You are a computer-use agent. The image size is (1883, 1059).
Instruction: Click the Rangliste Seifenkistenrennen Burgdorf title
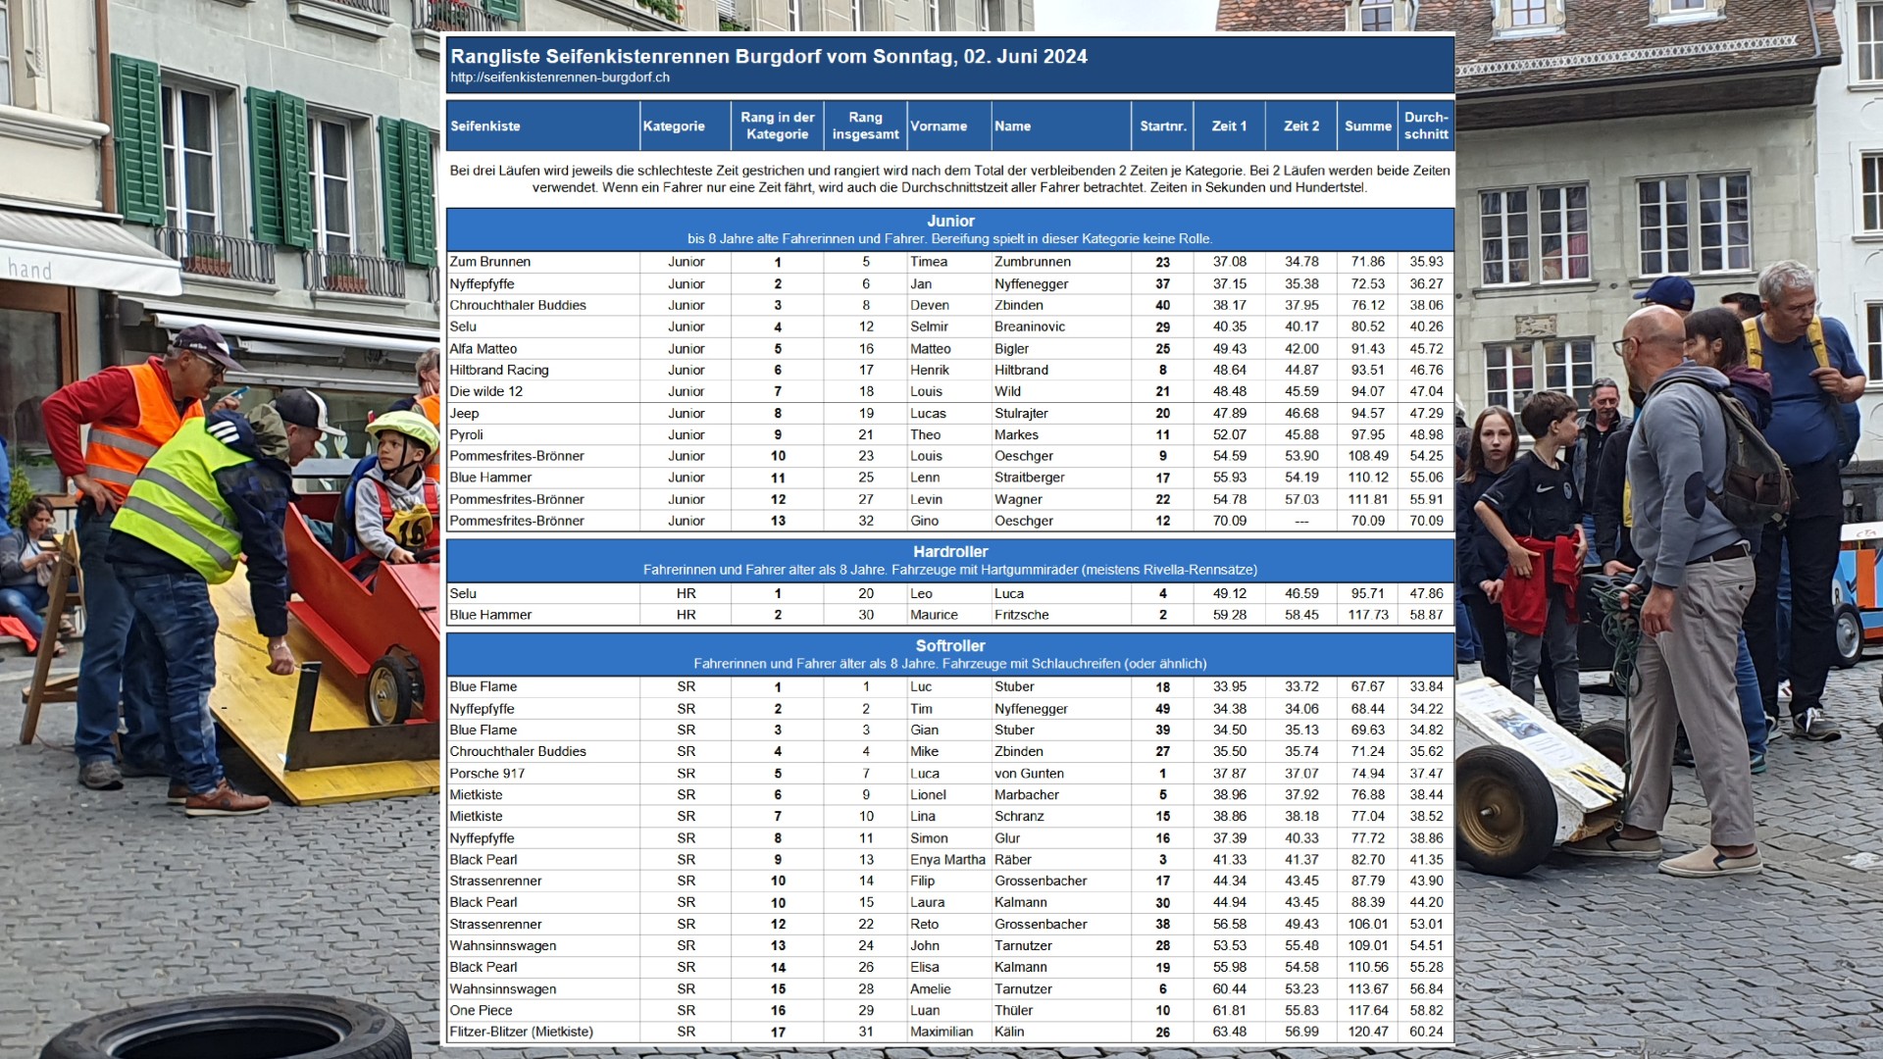coord(769,57)
